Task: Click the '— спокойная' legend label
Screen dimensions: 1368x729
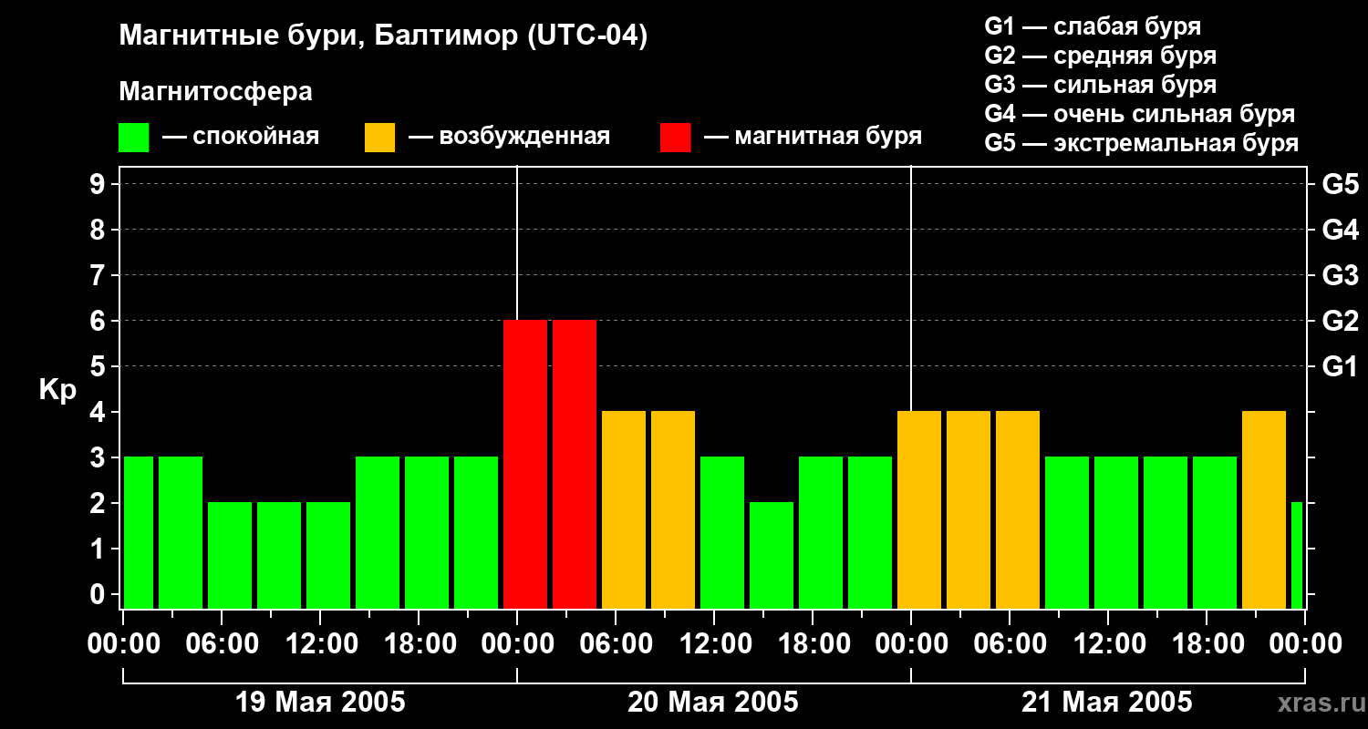Action: (x=241, y=137)
